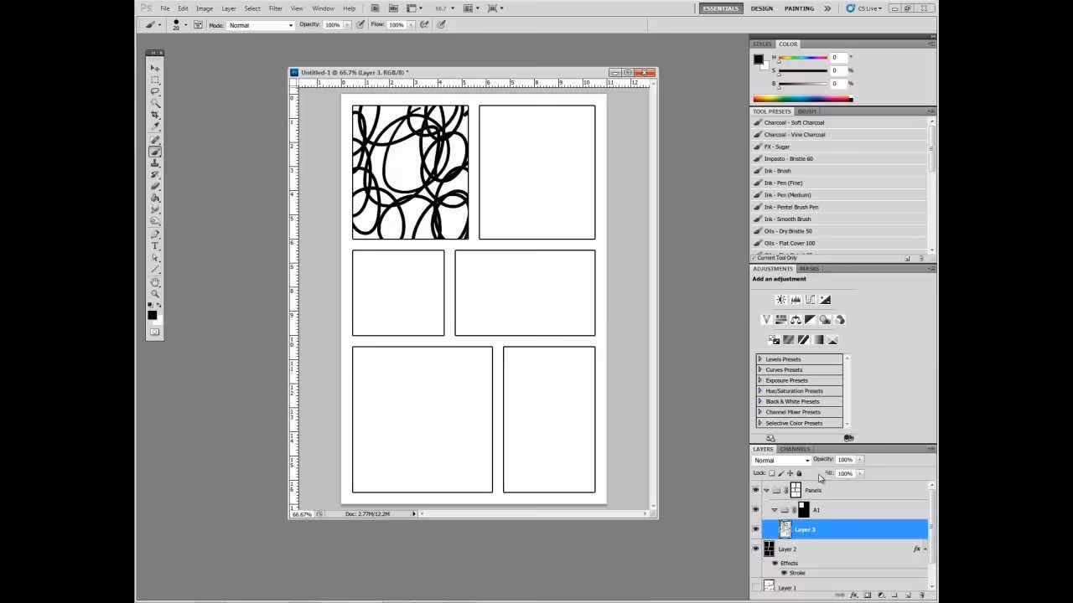This screenshot has width=1073, height=603.
Task: Expand the Levels Presets list
Action: coord(761,358)
